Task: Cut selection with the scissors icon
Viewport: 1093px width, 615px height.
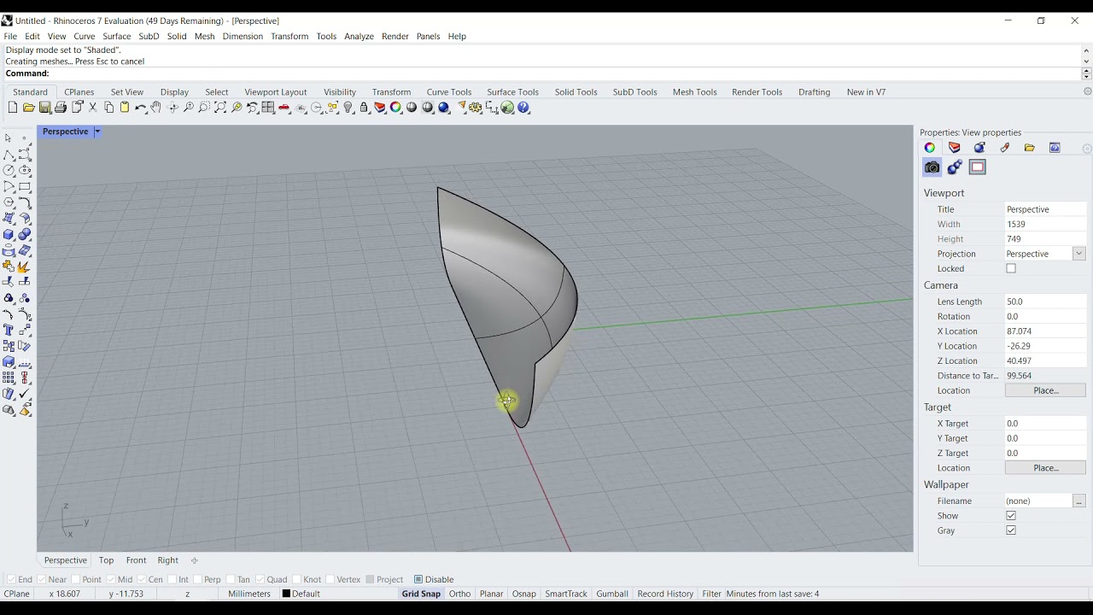Action: (92, 108)
